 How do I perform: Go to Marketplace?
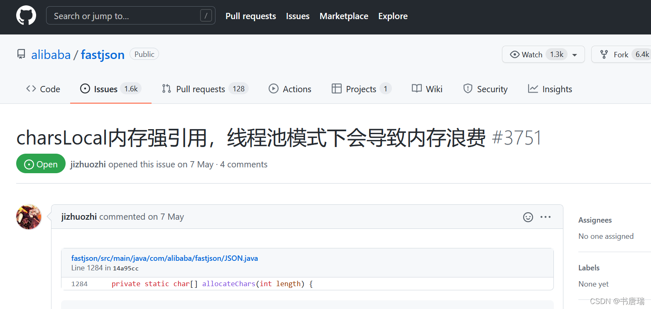pyautogui.click(x=344, y=16)
